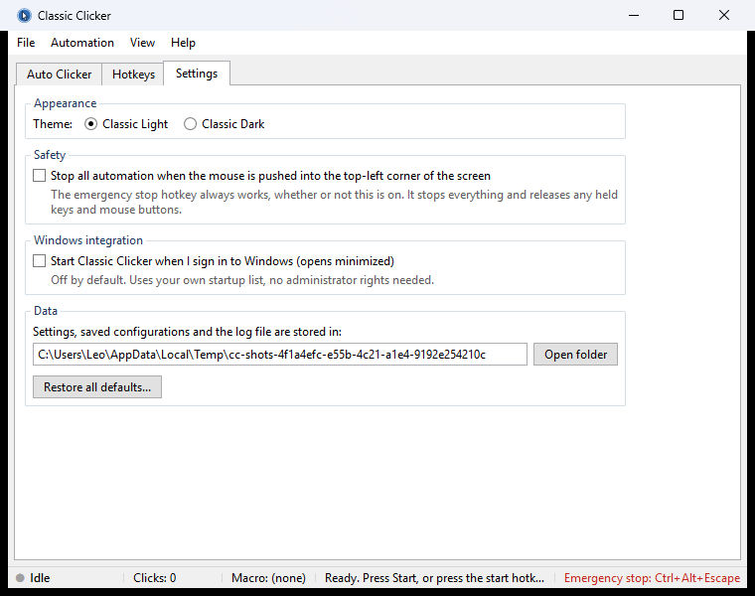The width and height of the screenshot is (755, 596).
Task: Switch to the Hotkeys tab
Action: [133, 74]
